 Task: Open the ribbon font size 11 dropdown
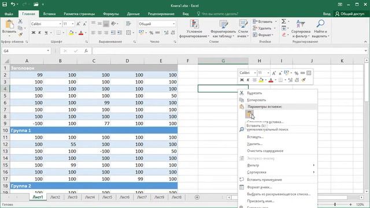point(72,24)
